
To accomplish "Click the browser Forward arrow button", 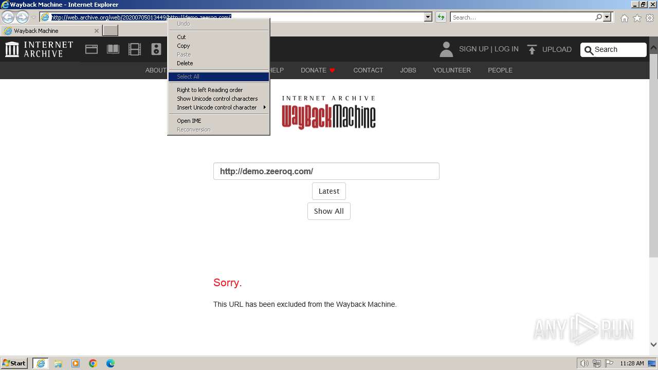I will (22, 17).
